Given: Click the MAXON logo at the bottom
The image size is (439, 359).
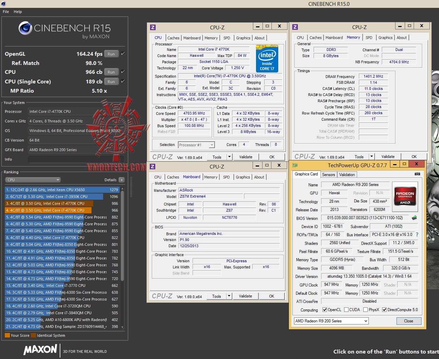Looking at the screenshot, I should (x=40, y=349).
